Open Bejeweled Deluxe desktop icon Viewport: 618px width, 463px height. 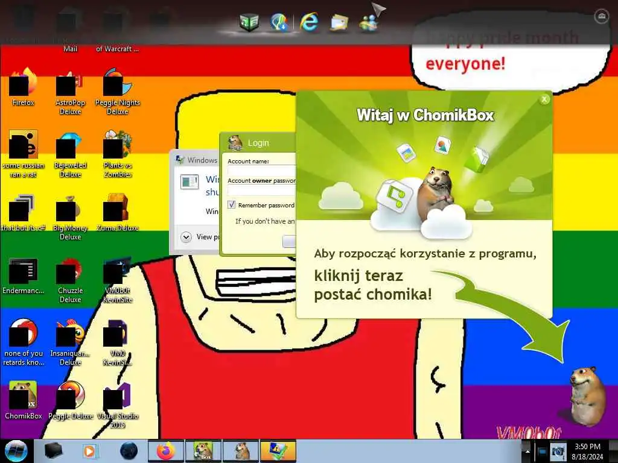point(70,154)
